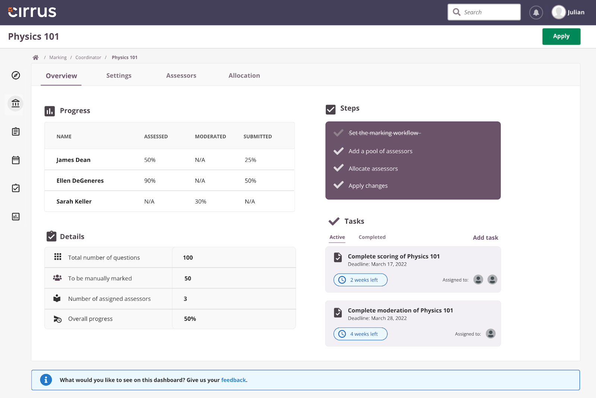Open the compass explore sidebar icon
The height and width of the screenshot is (398, 596).
(16, 75)
